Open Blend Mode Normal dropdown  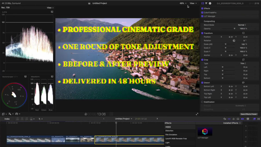(242, 25)
